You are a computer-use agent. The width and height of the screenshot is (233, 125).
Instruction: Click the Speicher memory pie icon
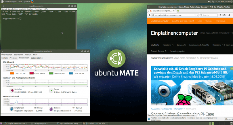coord(12,90)
